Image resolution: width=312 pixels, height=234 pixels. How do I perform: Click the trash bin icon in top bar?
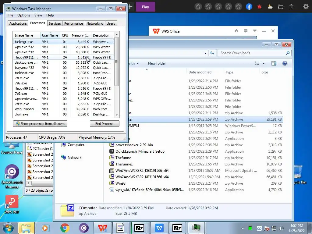(x=291, y=7)
